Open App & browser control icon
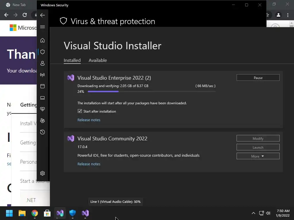The image size is (294, 220). (x=42, y=86)
